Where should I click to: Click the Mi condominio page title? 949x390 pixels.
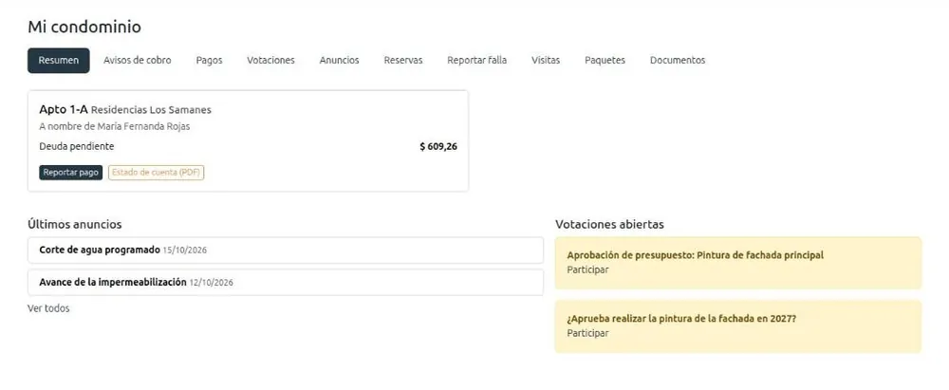[84, 28]
